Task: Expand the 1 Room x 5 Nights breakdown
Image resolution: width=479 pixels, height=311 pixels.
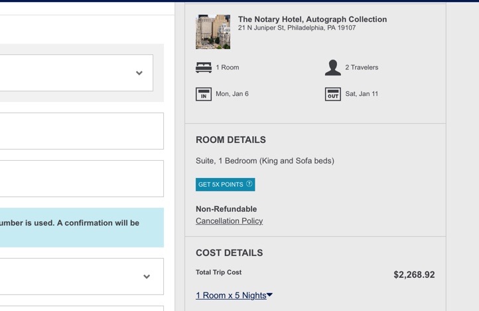Action: tap(231, 296)
